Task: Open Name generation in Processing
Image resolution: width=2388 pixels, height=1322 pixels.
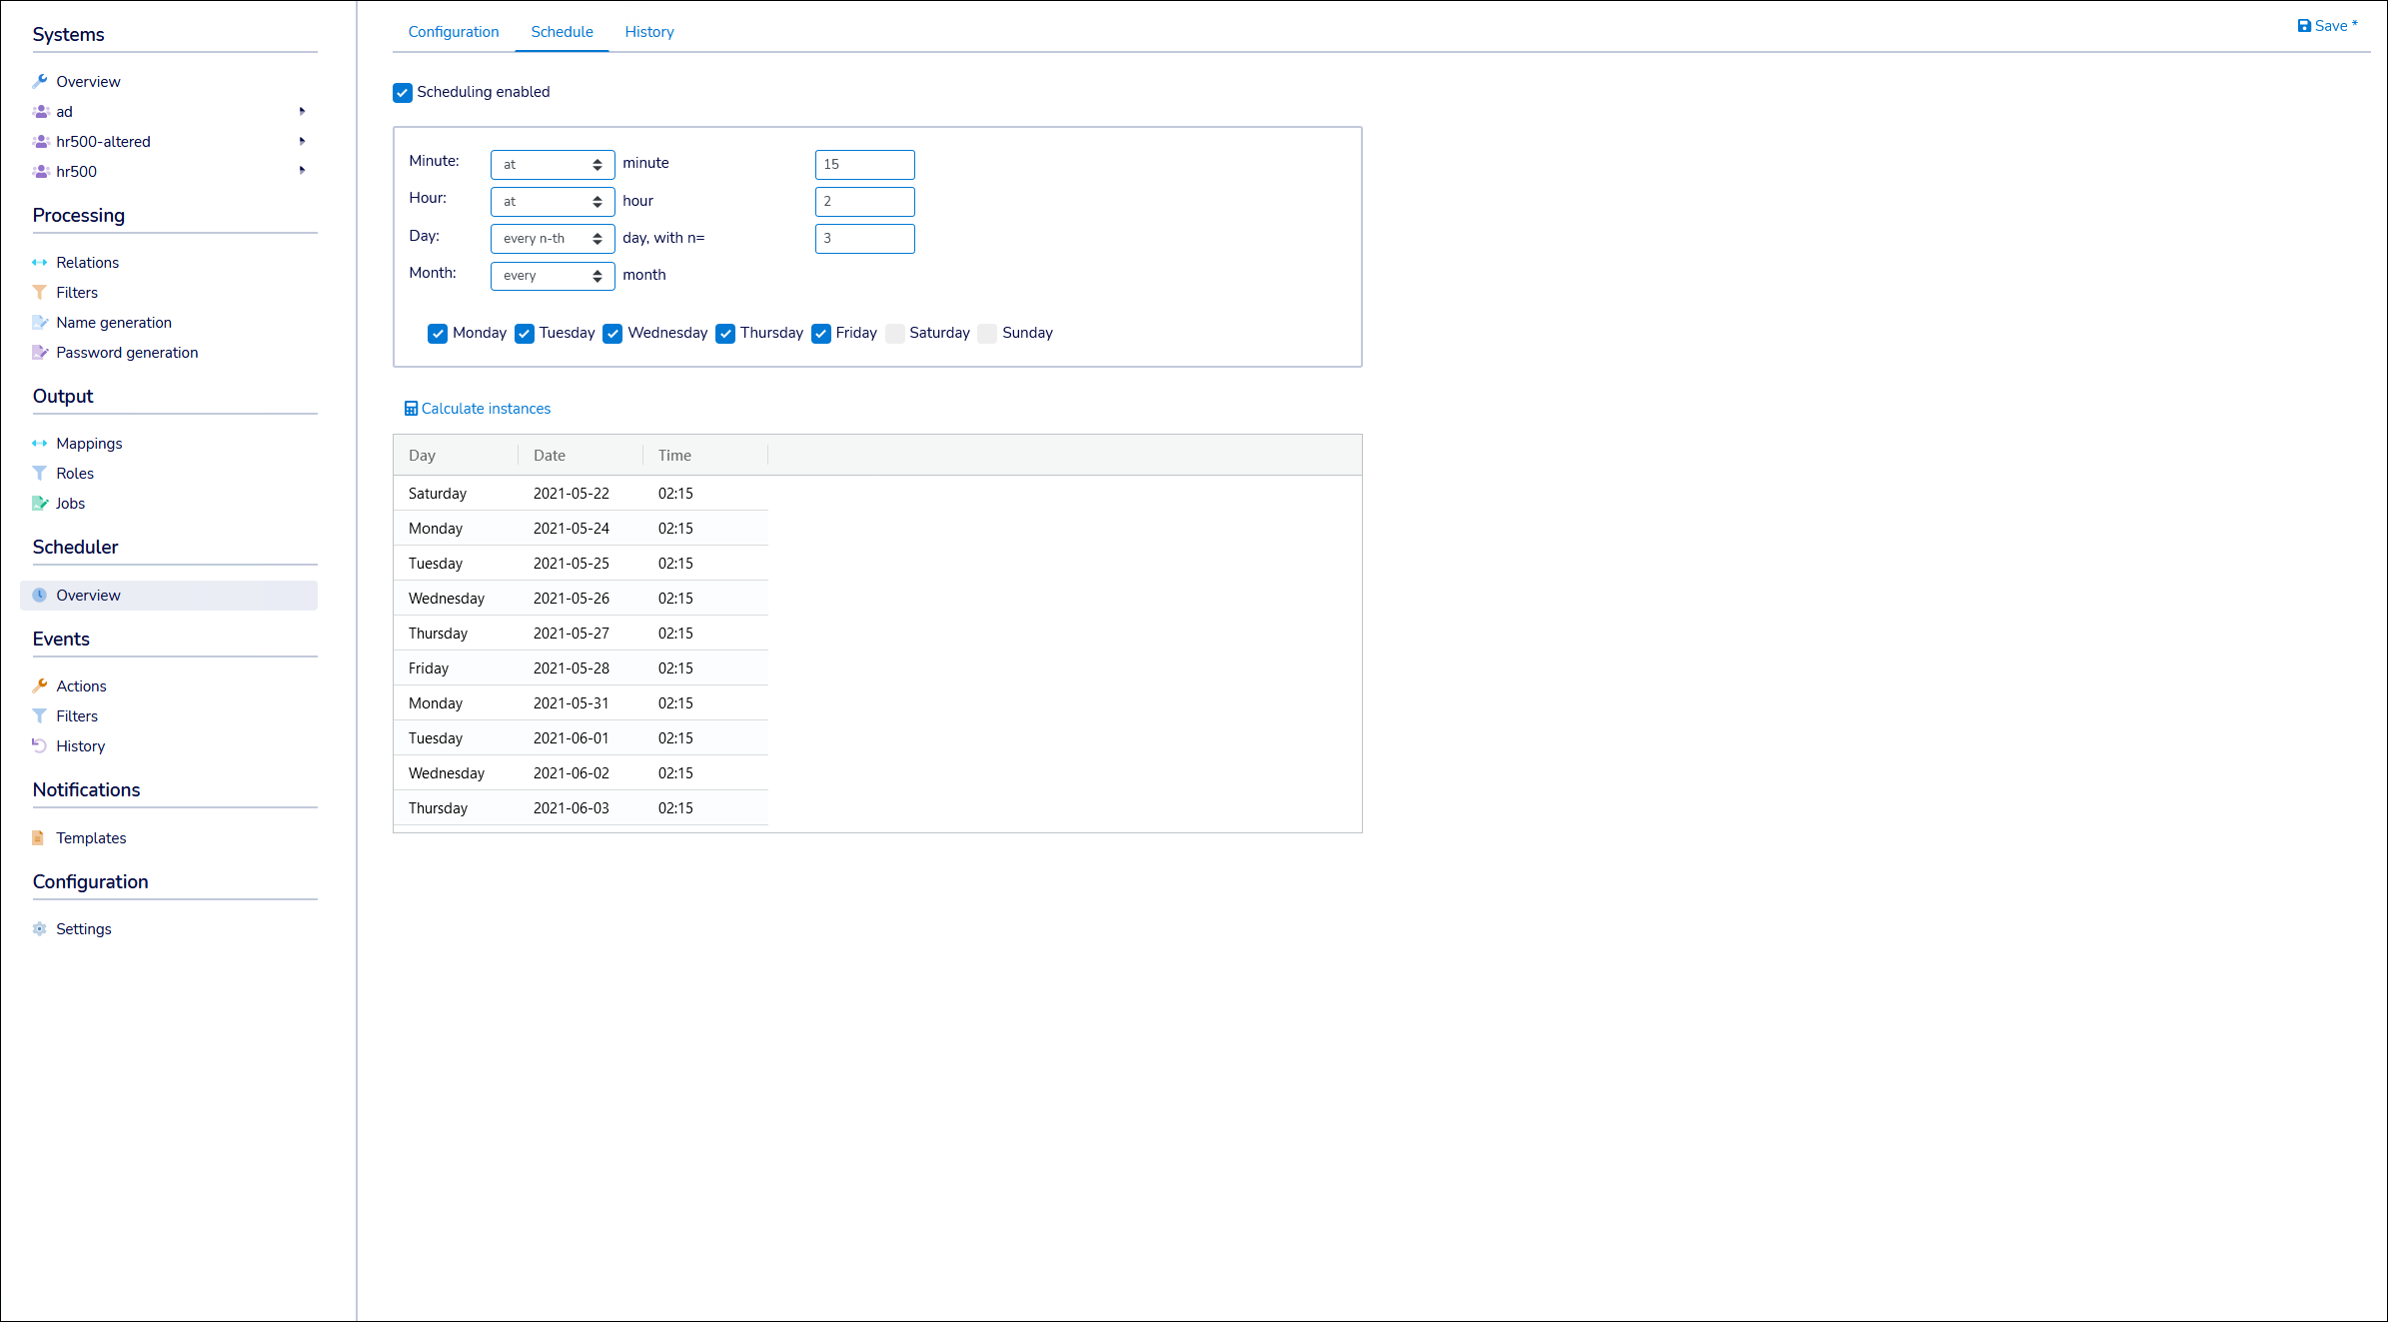Action: tap(114, 323)
